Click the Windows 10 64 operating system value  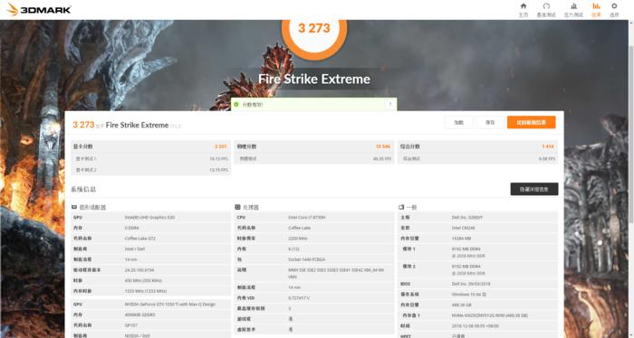[x=468, y=295]
